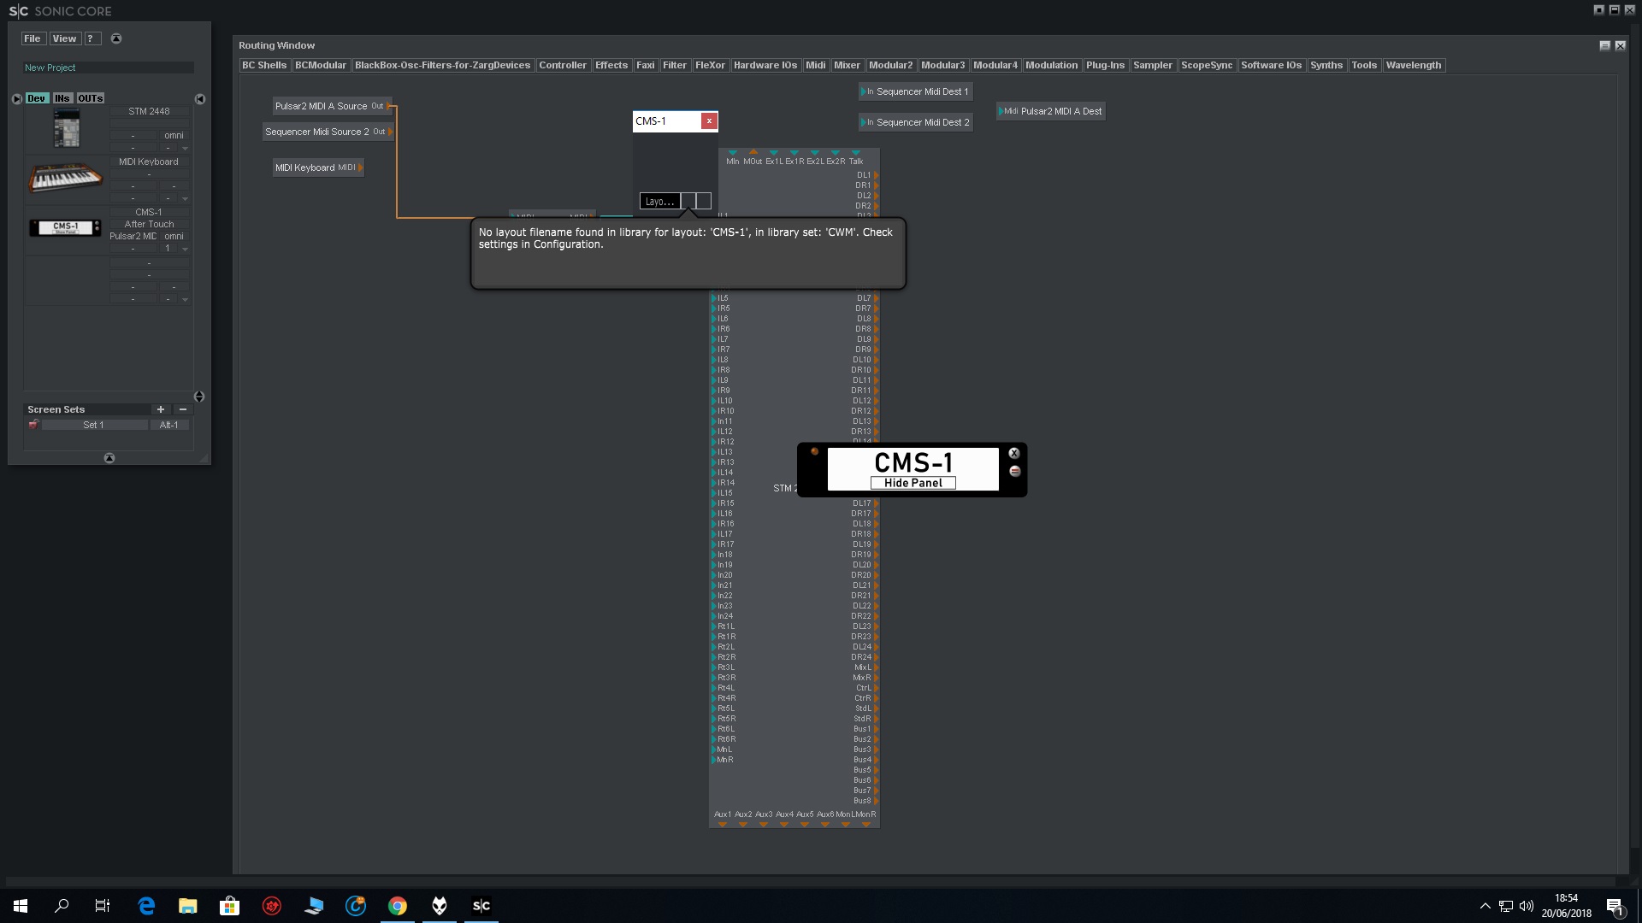Collapse project window with top arrow icon
The width and height of the screenshot is (1642, 923).
tap(116, 38)
